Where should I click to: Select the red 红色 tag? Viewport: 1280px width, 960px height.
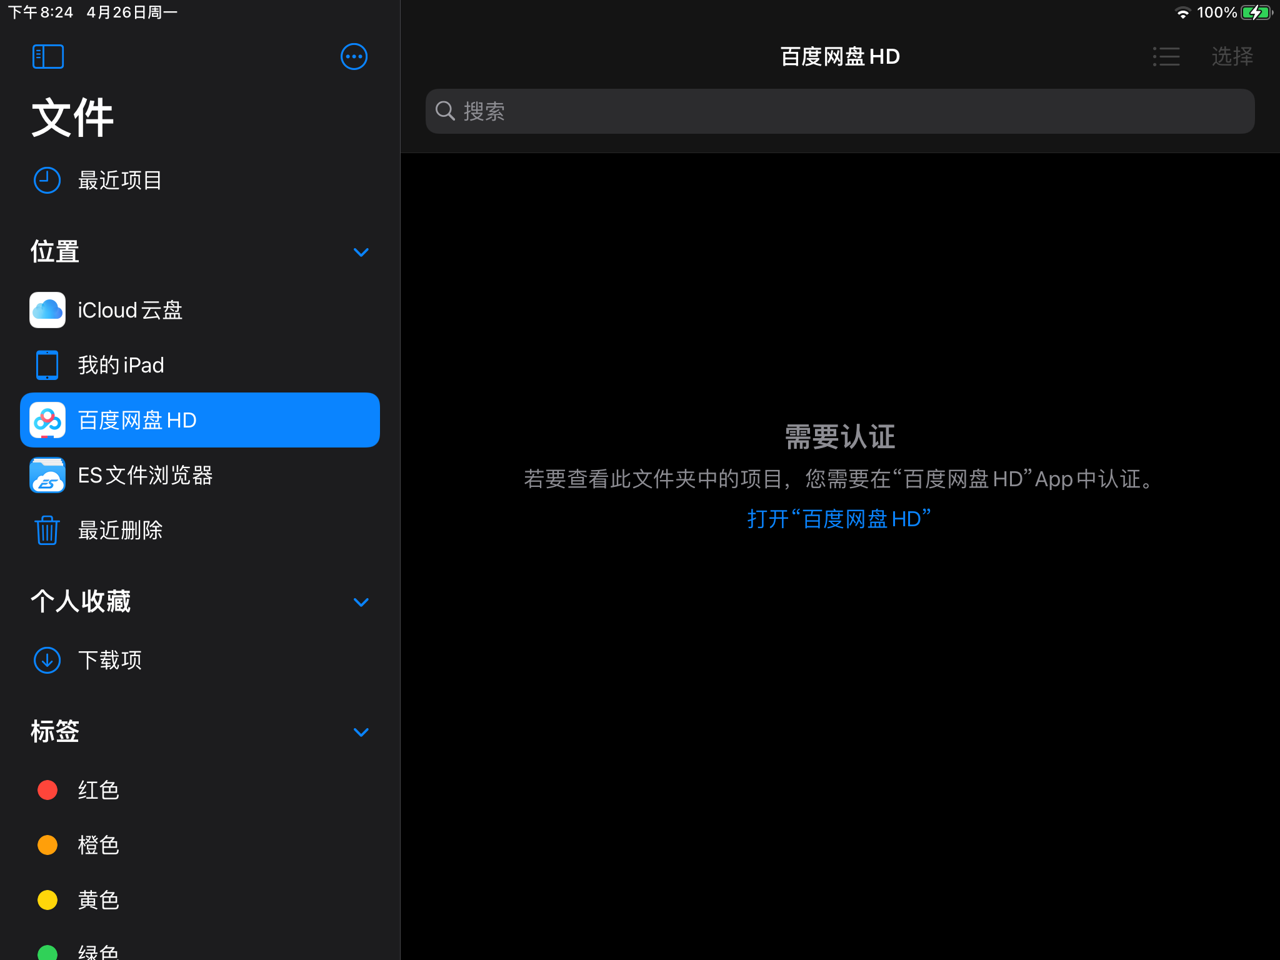click(97, 790)
